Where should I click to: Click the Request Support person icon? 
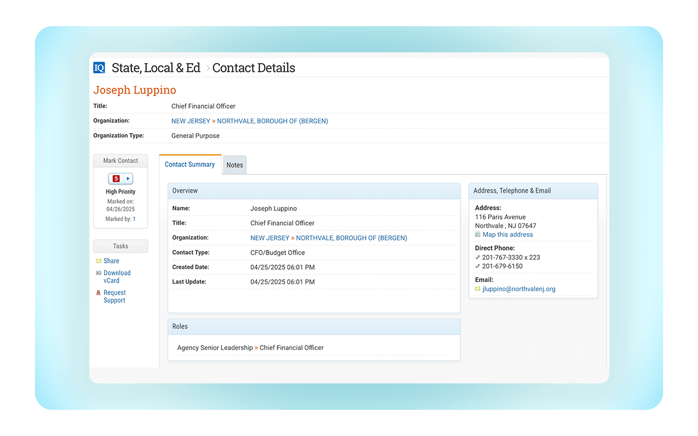point(98,293)
